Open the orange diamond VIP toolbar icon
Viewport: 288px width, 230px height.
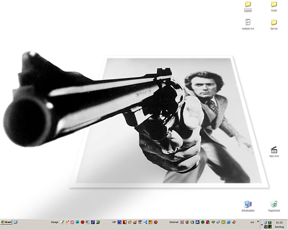pos(130,222)
